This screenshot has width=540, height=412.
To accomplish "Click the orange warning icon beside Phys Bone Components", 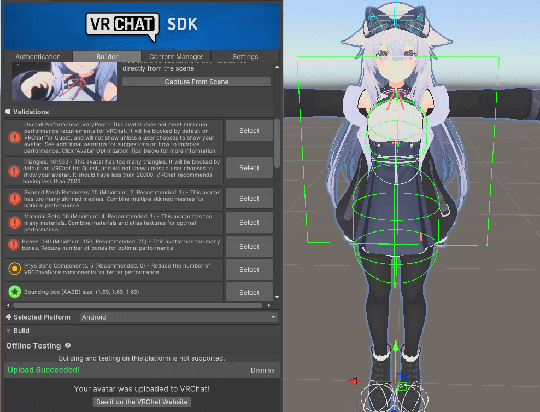I will tap(14, 269).
